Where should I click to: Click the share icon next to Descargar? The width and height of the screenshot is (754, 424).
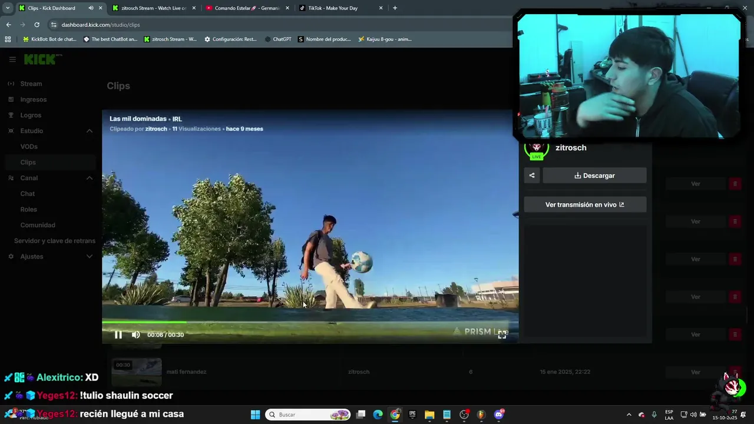coord(532,175)
